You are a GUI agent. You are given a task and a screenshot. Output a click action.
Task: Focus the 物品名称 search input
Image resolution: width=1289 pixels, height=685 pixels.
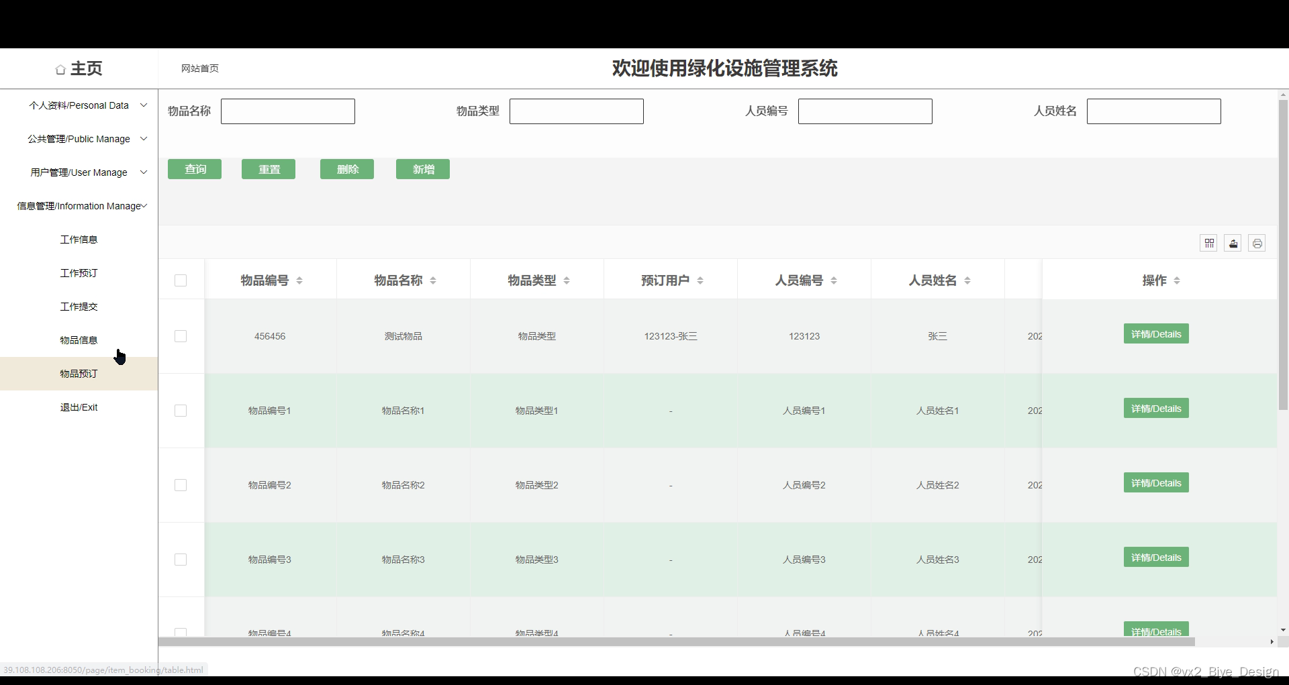pyautogui.click(x=288, y=111)
